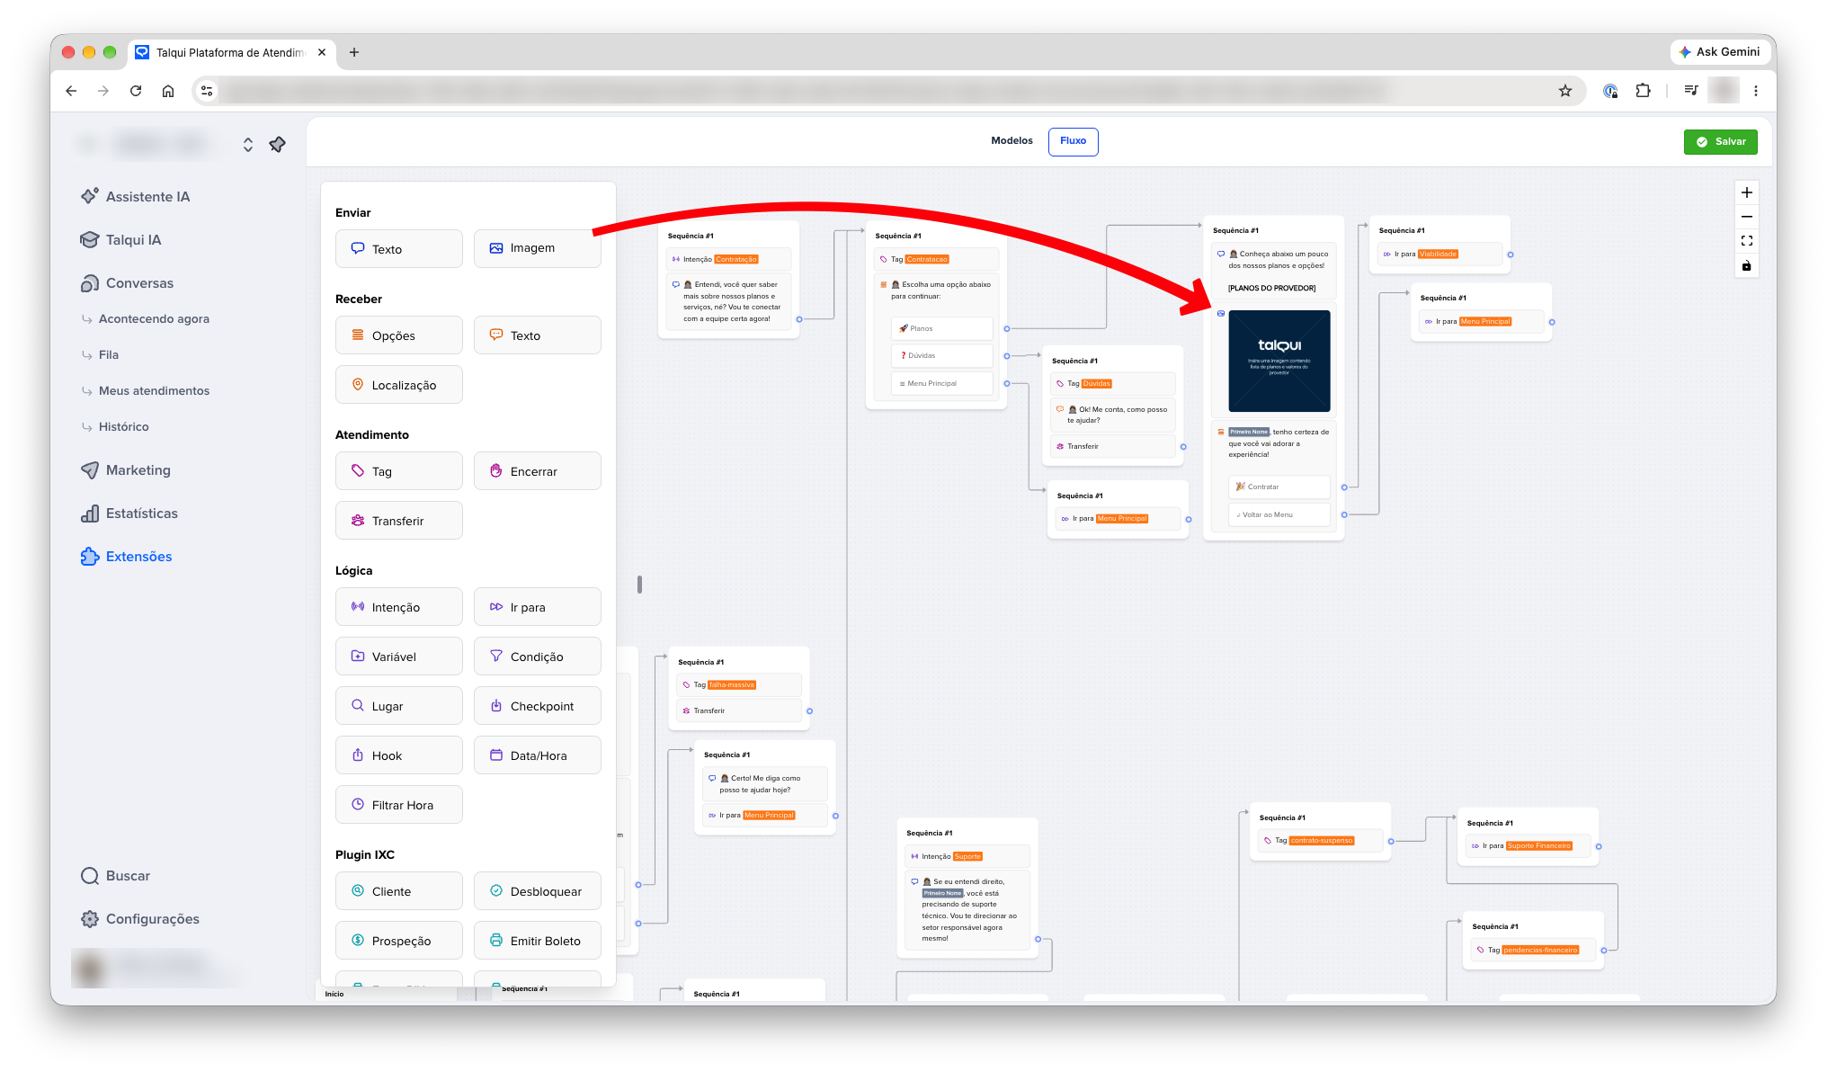The width and height of the screenshot is (1827, 1072).
Task: Add a Localização block
Action: point(399,385)
